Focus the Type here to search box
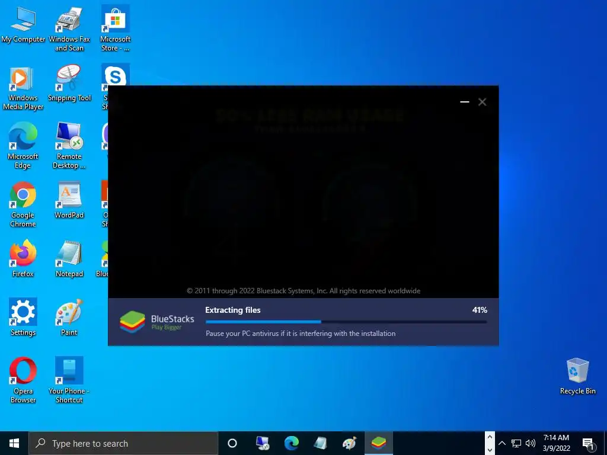The height and width of the screenshot is (455, 607). point(123,443)
